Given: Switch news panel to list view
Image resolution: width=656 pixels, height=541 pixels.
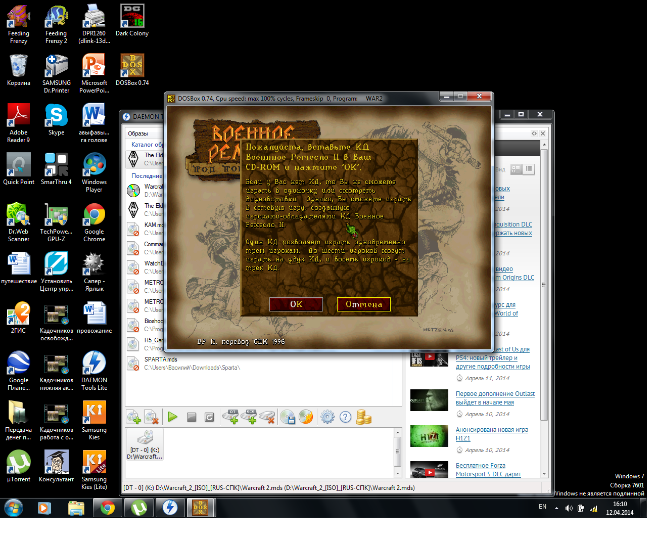Looking at the screenshot, I should (529, 169).
